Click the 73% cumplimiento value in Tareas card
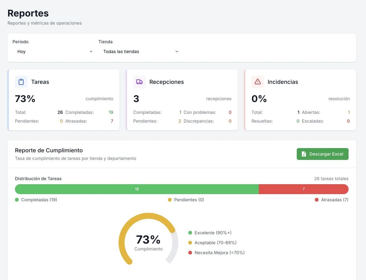This screenshot has height=280, width=366. [25, 99]
